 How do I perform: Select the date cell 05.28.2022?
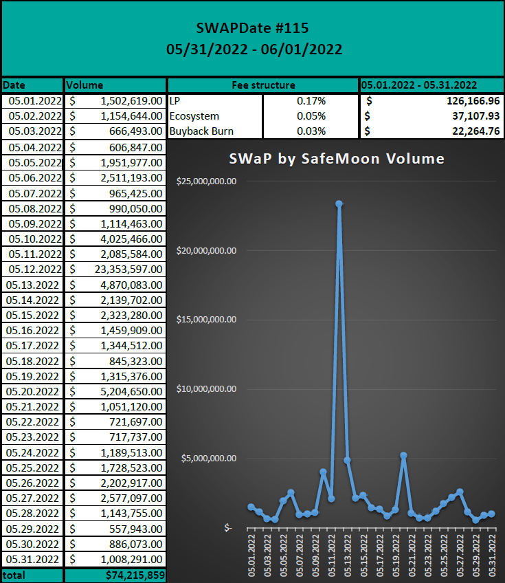point(32,514)
